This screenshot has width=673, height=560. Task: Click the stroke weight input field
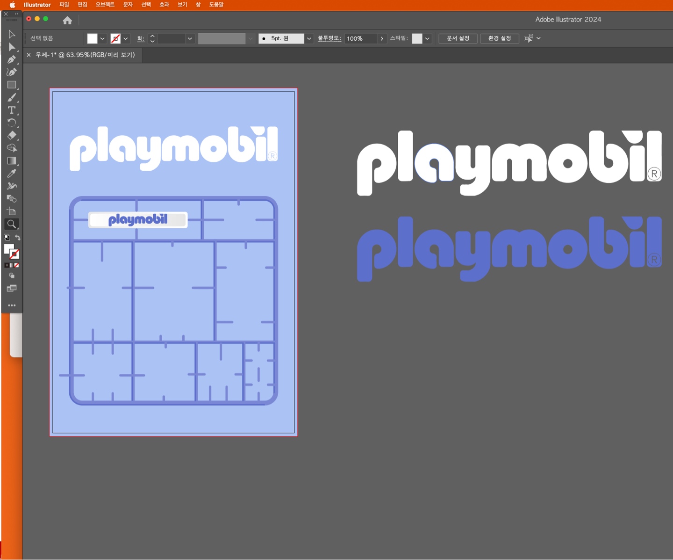click(171, 38)
